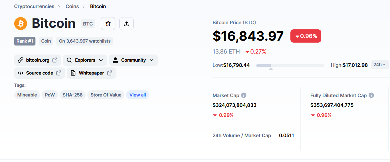The image size is (390, 162).
Task: Click the orange Bitcoin logo icon
Action: pyautogui.click(x=21, y=24)
